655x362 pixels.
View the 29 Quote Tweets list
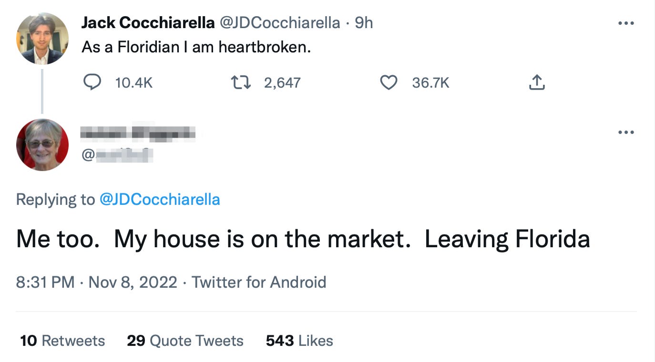coord(185,341)
